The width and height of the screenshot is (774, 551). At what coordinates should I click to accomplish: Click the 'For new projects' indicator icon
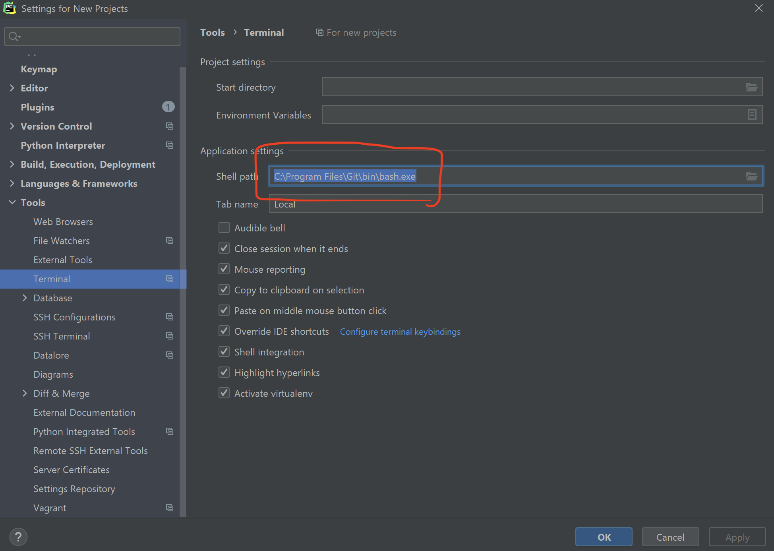click(319, 32)
